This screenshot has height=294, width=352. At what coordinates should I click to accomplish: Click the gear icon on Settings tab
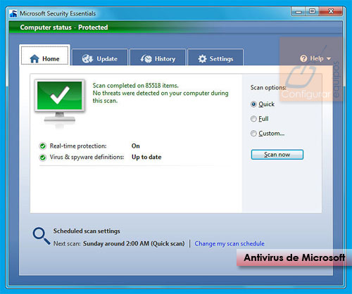[x=202, y=58]
